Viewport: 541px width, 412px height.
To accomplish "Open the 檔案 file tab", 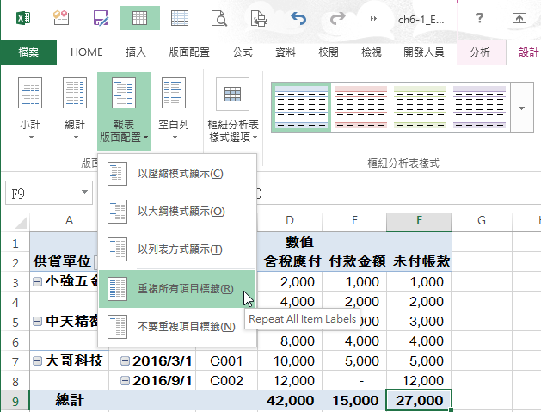I will (x=28, y=52).
